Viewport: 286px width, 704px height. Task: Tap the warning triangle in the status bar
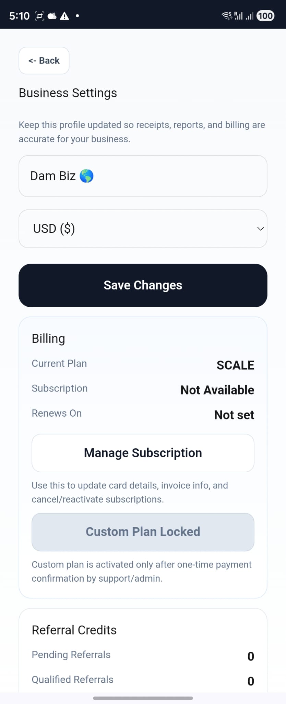(64, 15)
